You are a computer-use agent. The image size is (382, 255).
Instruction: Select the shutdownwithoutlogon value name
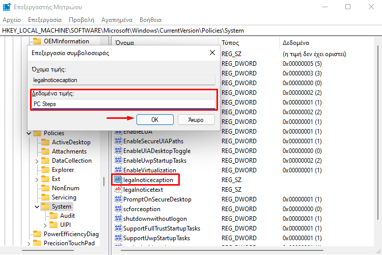155,219
